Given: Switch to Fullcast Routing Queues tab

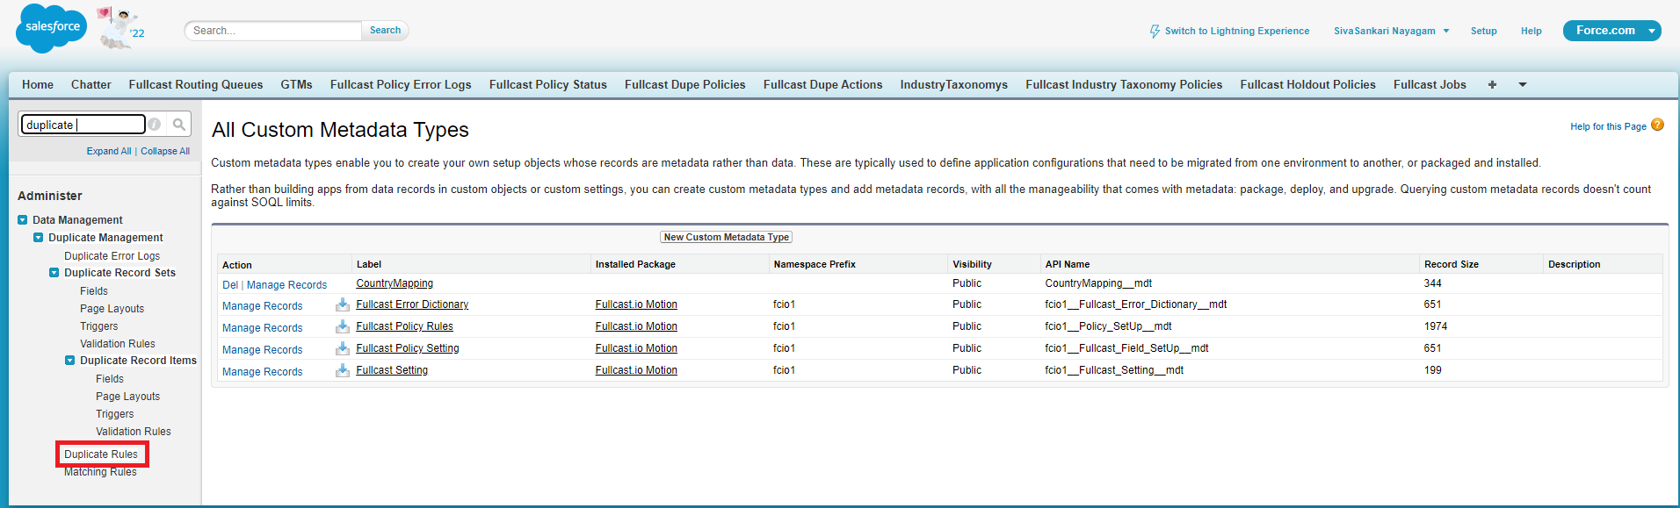Looking at the screenshot, I should coord(196,85).
